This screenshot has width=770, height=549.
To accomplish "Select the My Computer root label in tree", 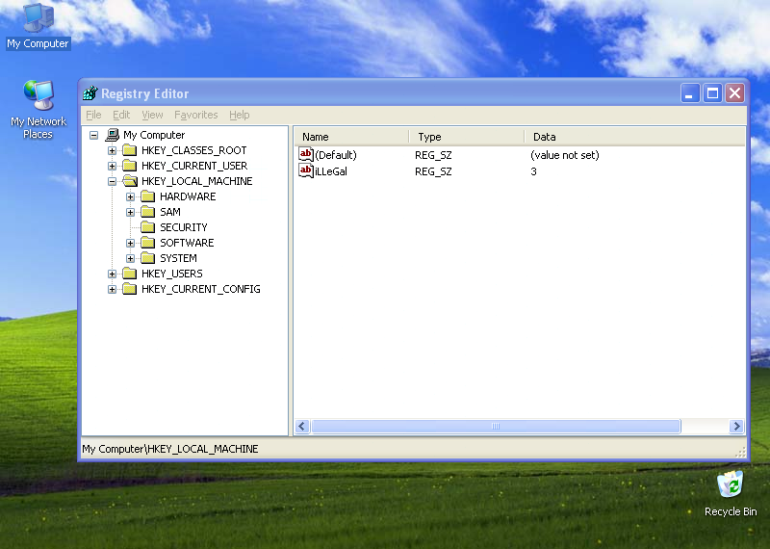I will click(154, 135).
